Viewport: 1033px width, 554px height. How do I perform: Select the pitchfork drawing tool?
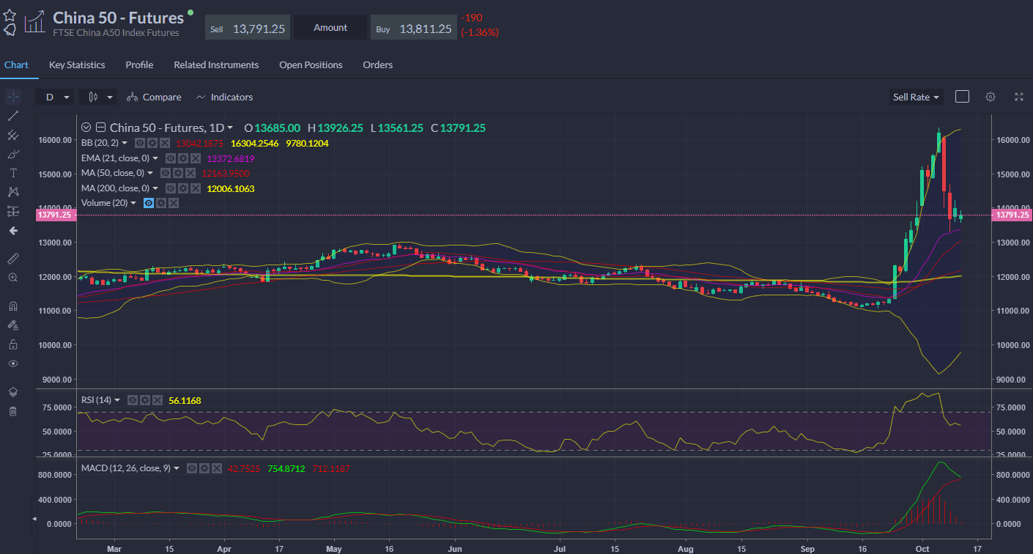pos(12,135)
